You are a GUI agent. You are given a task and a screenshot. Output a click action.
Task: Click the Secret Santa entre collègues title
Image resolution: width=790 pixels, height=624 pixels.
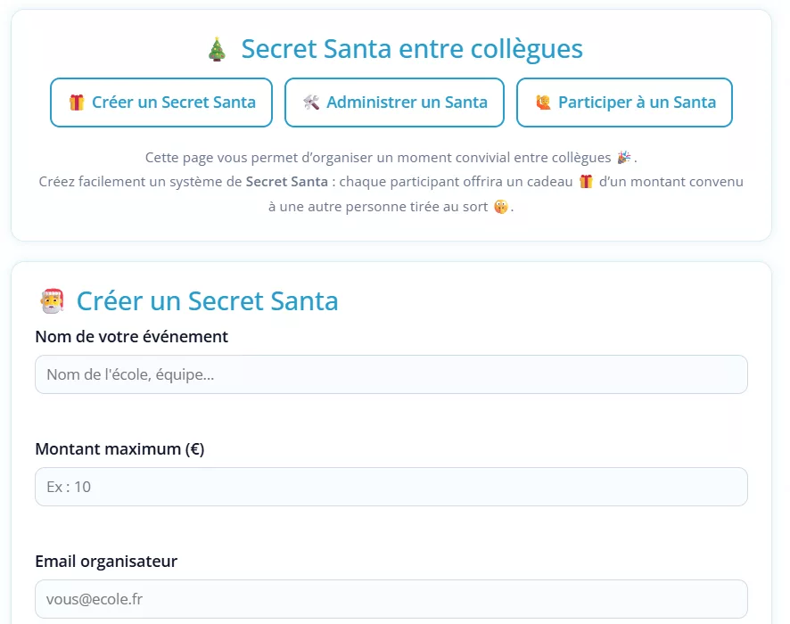[412, 49]
